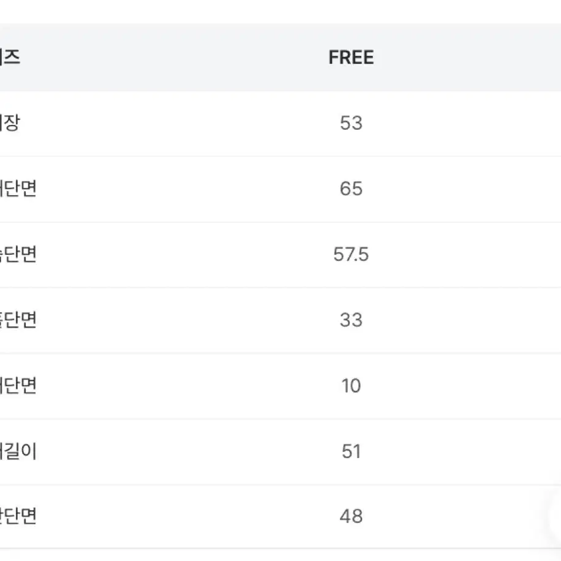Click the 51 sleeve length value

click(x=351, y=451)
